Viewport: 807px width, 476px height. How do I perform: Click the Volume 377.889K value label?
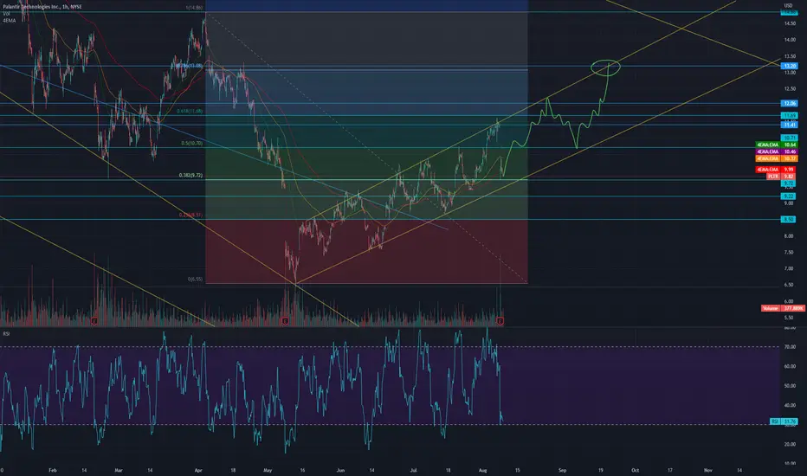tap(783, 308)
